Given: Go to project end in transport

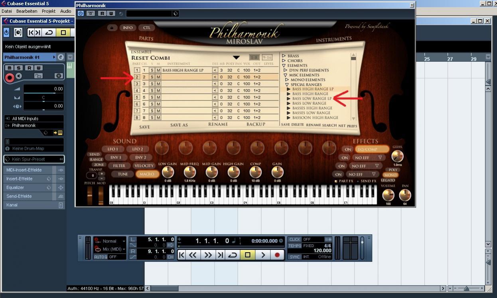Looking at the screenshot, I should (x=220, y=255).
